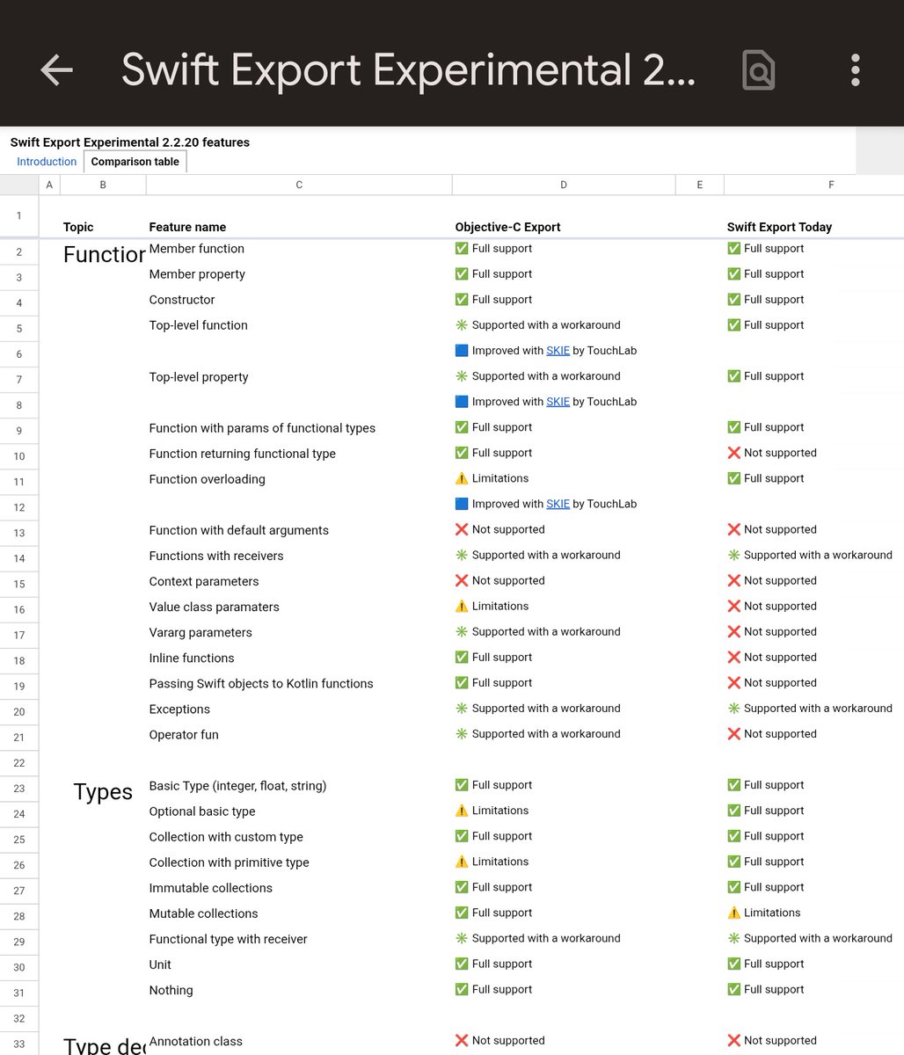Viewport: 904px width, 1055px height.
Task: Click the 'Function overloading' cell
Action: [x=208, y=479]
